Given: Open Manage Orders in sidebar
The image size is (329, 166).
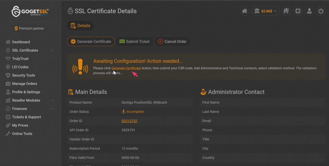Looking at the screenshot, I should pyautogui.click(x=24, y=84).
